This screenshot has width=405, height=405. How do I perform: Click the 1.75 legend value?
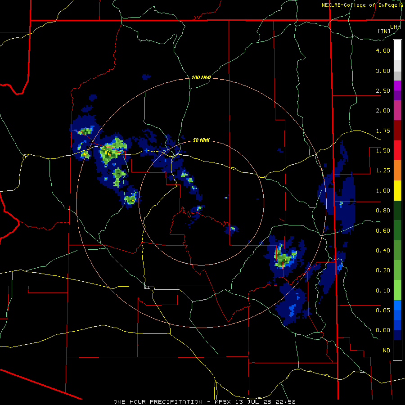pyautogui.click(x=383, y=130)
